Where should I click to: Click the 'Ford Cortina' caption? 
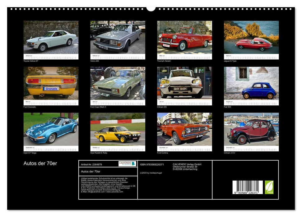pyautogui.click(x=163, y=153)
